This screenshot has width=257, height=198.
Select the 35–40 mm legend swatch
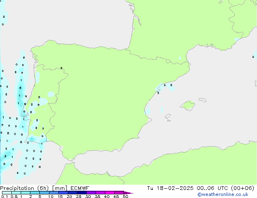tap(101, 193)
